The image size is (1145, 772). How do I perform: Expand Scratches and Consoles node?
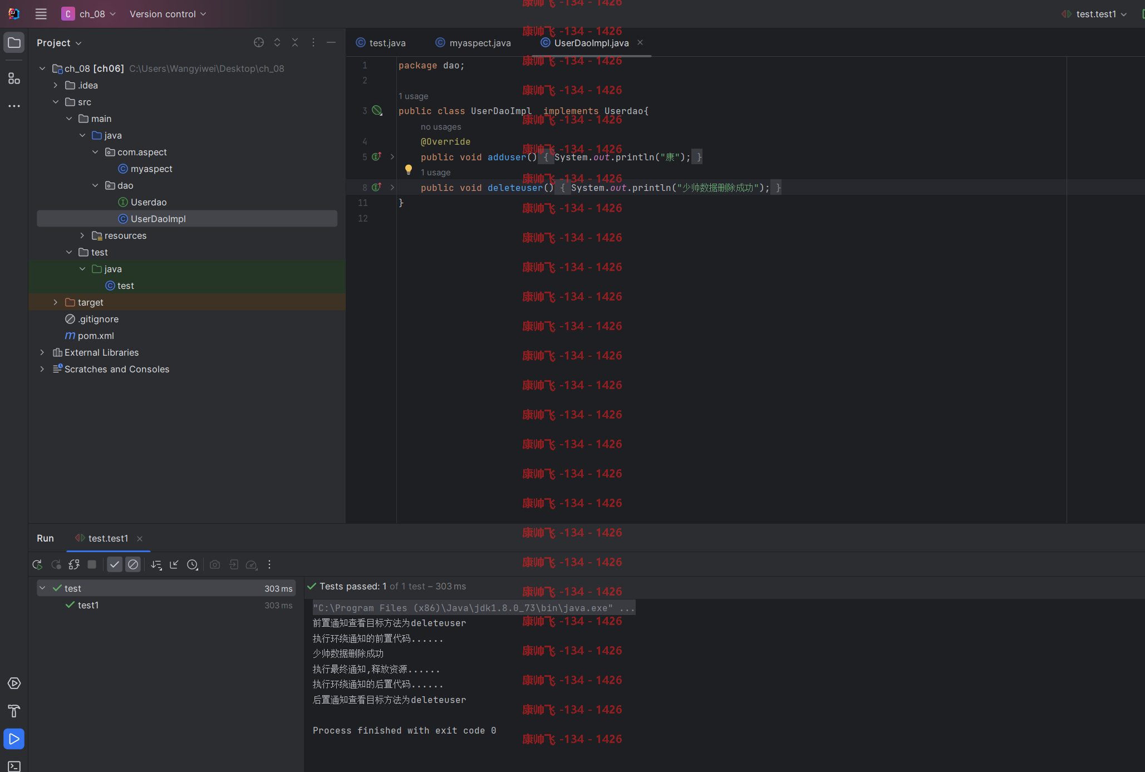[x=42, y=369]
